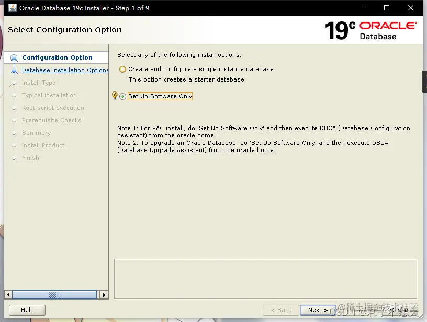Click the 'This option creates a starter database.' text
Screen dimensions: 427x322
click(187, 79)
